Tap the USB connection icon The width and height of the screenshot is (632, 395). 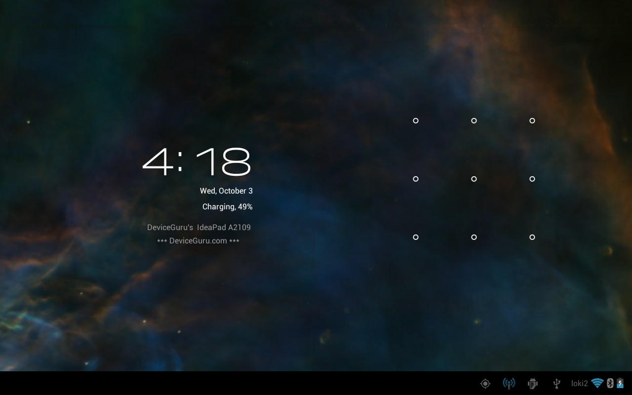[556, 384]
